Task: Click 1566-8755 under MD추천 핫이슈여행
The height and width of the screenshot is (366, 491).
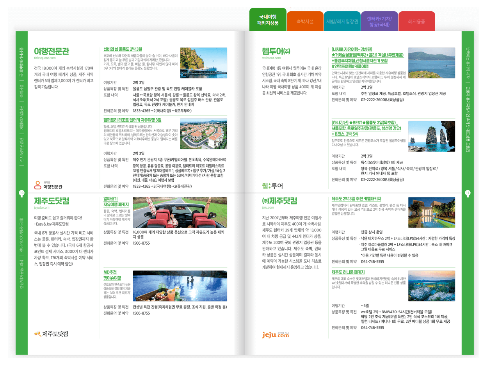Action: click(141, 313)
